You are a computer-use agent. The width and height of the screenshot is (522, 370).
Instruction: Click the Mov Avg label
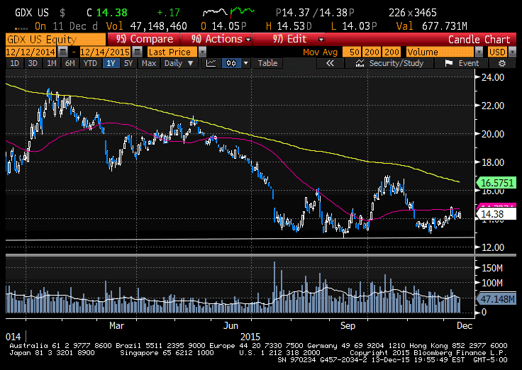(x=320, y=52)
